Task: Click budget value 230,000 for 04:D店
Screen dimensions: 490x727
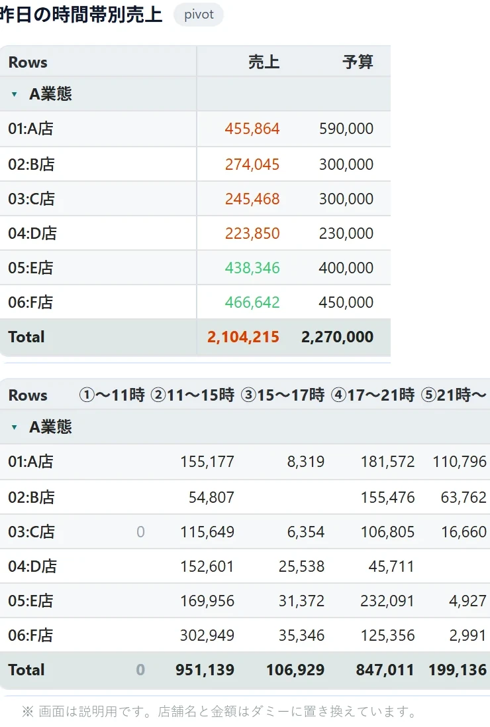Action: (x=346, y=233)
